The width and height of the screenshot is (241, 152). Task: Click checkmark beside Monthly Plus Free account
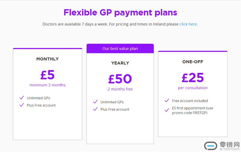click(x=22, y=105)
